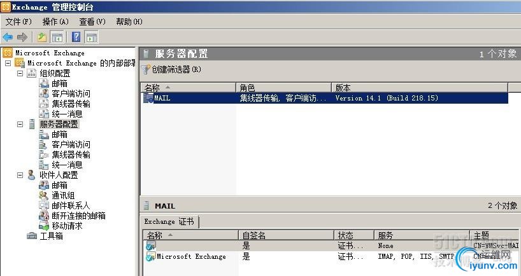Click the 收件人配置 person icon
The width and height of the screenshot is (521, 276).
click(32, 175)
